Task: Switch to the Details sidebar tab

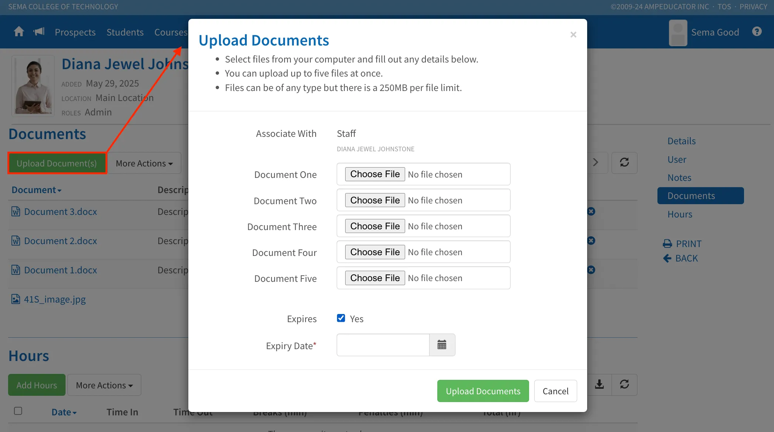Action: [x=682, y=141]
